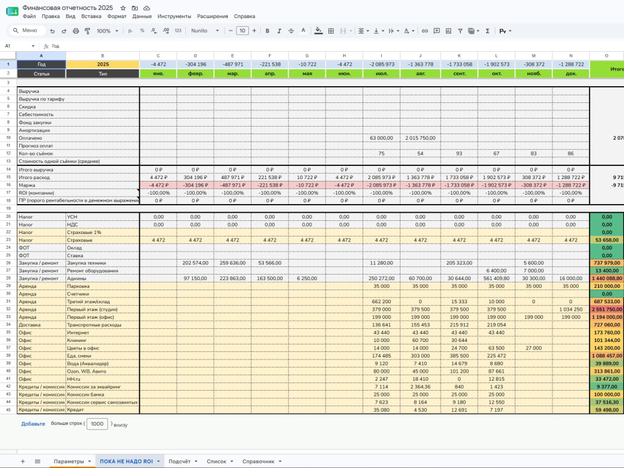Open vertical align dropdown
Screen dimensions: 624x468
pyautogui.click(x=379, y=31)
